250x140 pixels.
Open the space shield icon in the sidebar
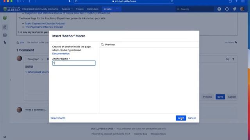pyautogui.click(x=5, y=18)
